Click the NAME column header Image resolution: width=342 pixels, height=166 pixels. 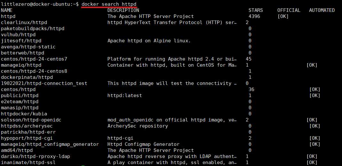point(7,10)
